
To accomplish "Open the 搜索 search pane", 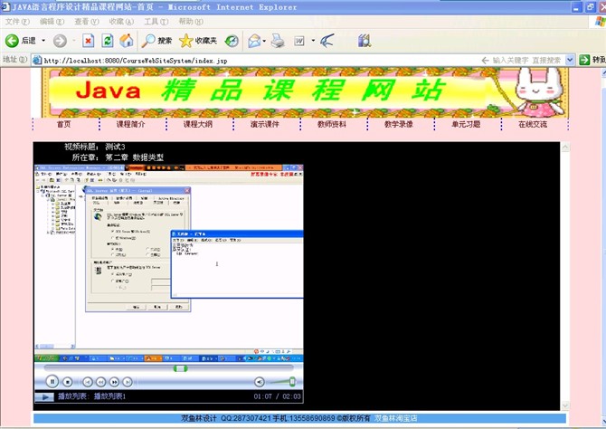I will pyautogui.click(x=156, y=40).
